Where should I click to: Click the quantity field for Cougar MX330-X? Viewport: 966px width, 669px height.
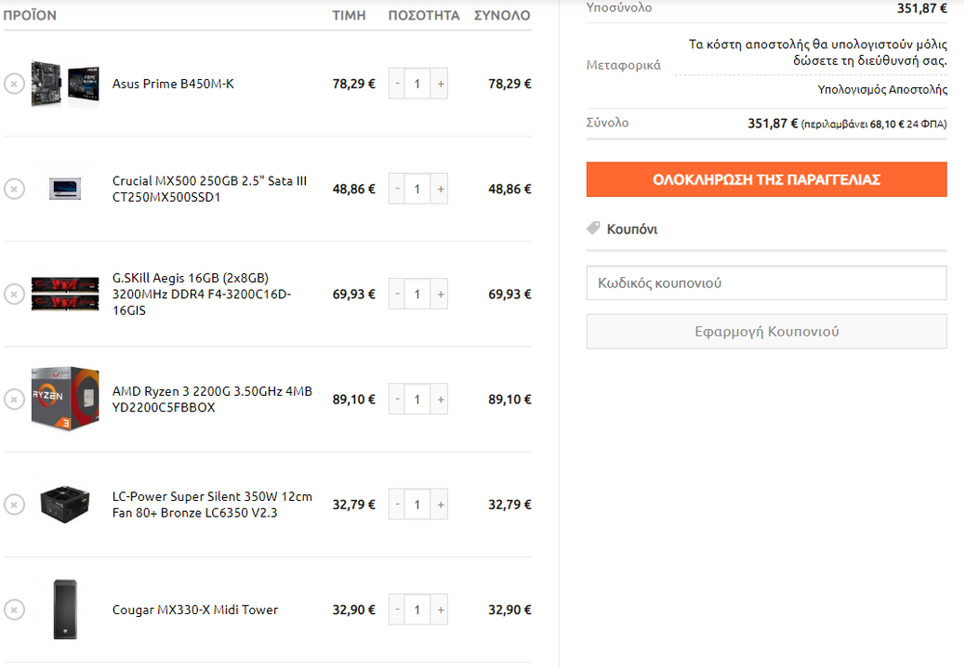pos(417,610)
